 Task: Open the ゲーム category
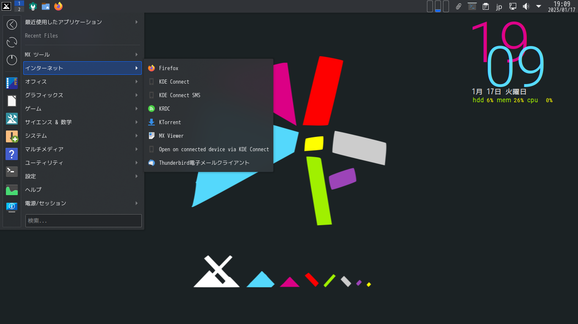pyautogui.click(x=82, y=109)
